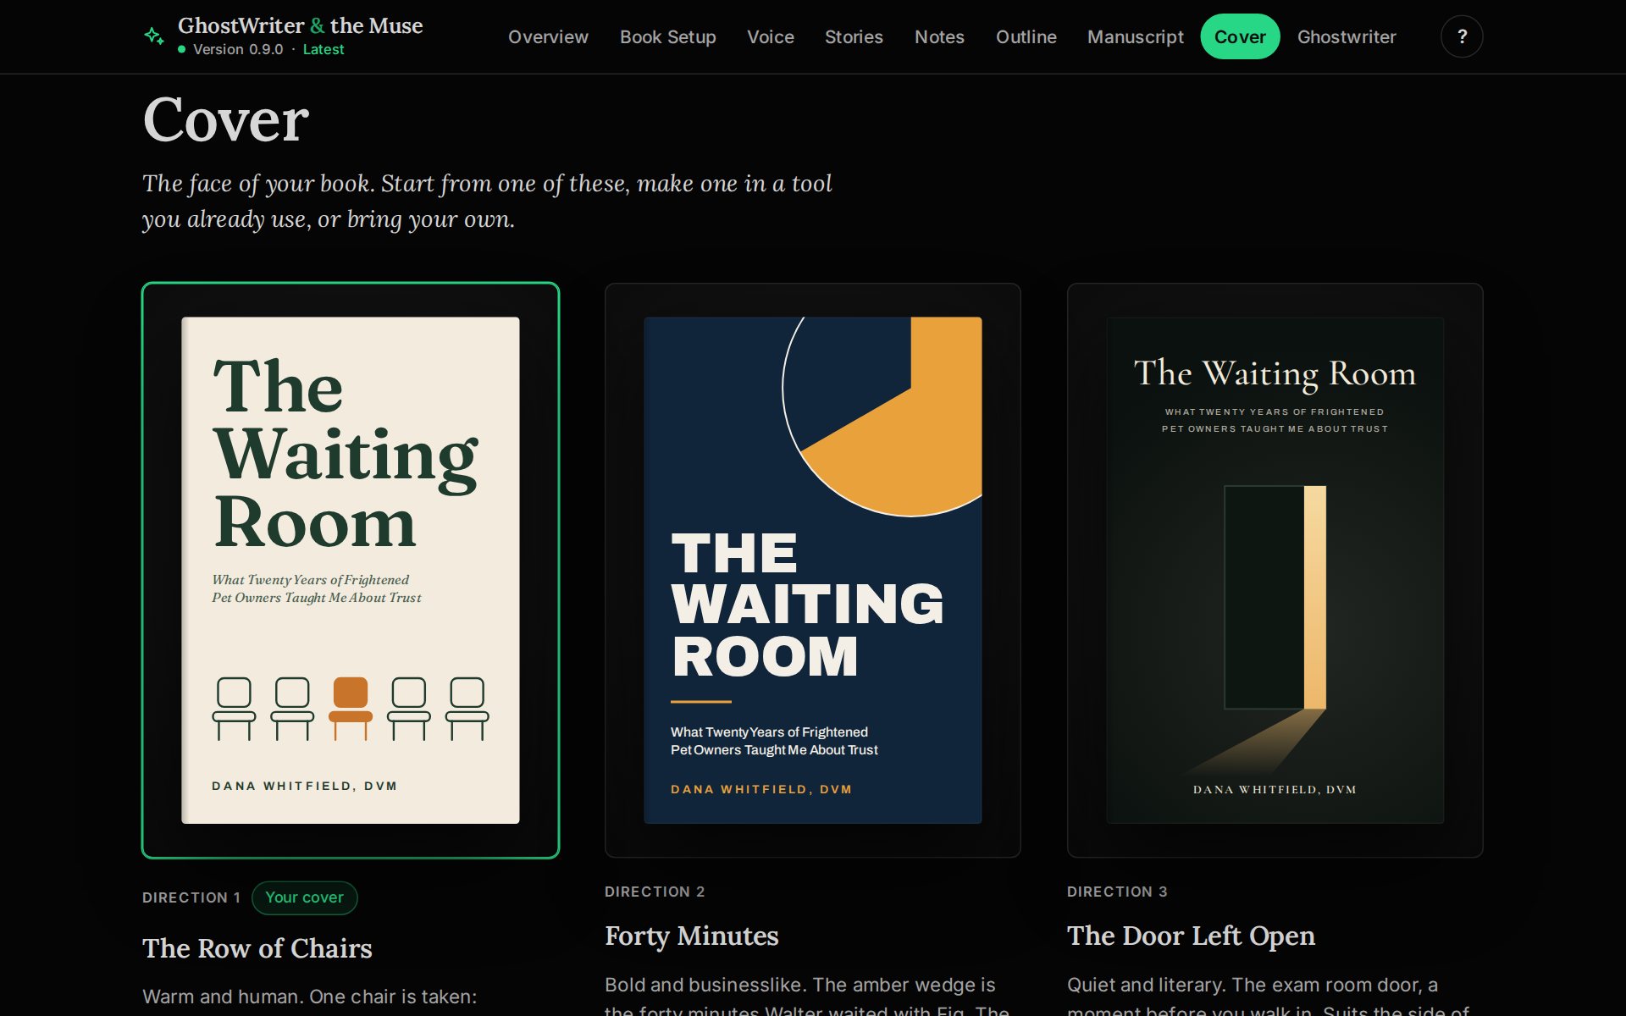The width and height of the screenshot is (1626, 1016).
Task: Click the DIRECTION 2 label
Action: pyautogui.click(x=655, y=892)
